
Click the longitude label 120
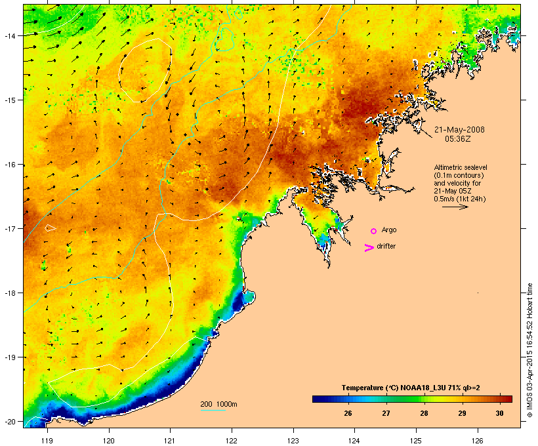[x=109, y=441]
